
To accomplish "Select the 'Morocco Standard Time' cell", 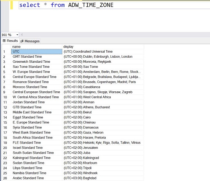I will pyautogui.click(x=37, y=87).
